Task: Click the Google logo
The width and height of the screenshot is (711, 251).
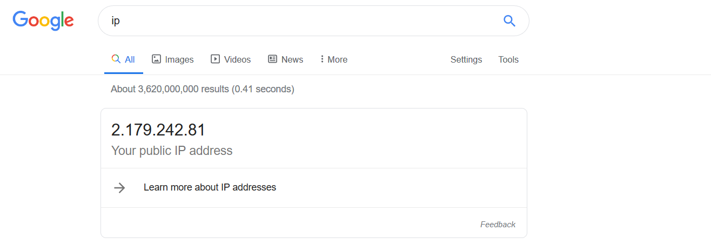Action: [x=43, y=21]
